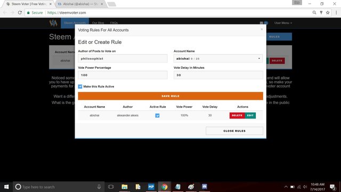Open the new tab button
341x192 pixels.
(x=111, y=4)
